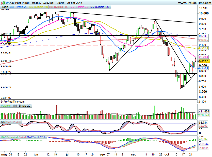Click the 83.744 stochastic %K value
The height and width of the screenshot is (157, 212).
[x=203, y=123]
